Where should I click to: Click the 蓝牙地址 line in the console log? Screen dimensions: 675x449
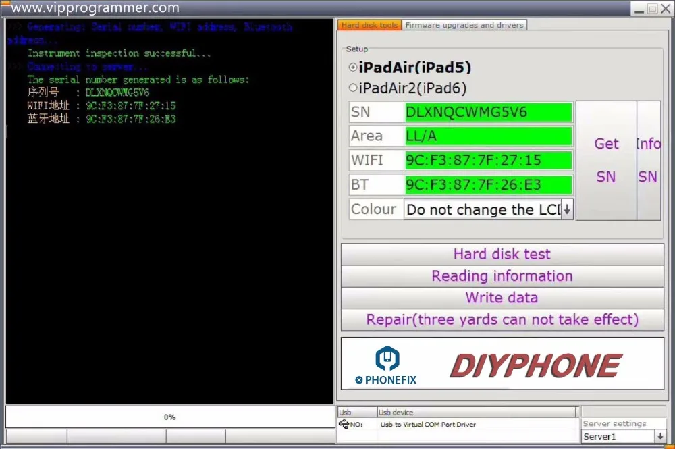101,119
